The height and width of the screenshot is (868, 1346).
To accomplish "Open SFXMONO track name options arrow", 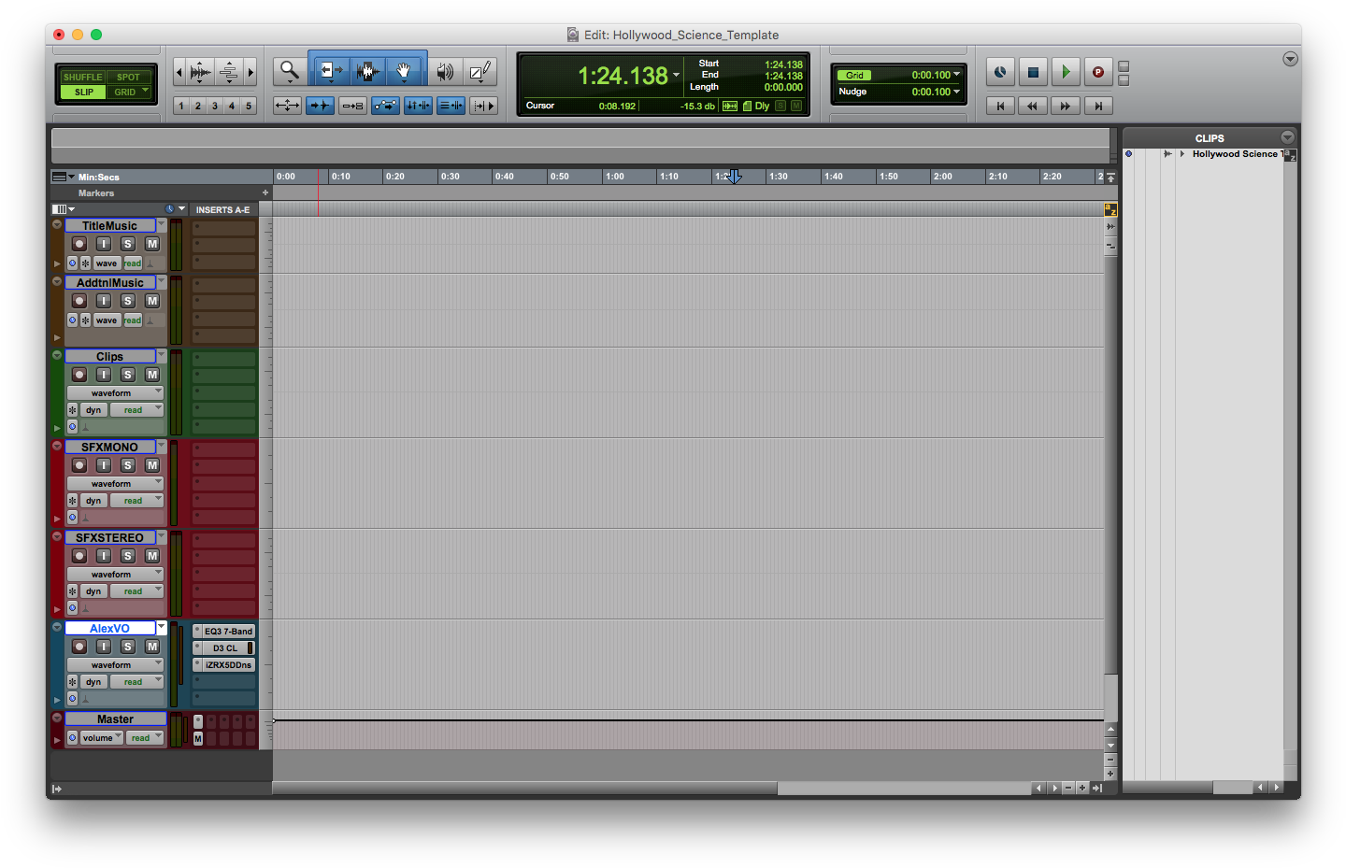I will point(161,447).
